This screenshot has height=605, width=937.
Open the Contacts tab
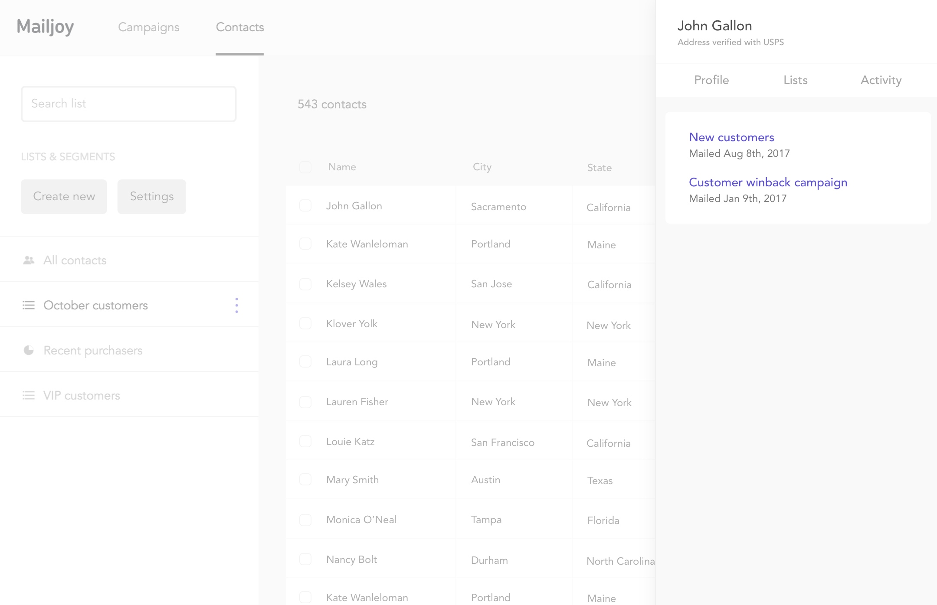coord(240,27)
